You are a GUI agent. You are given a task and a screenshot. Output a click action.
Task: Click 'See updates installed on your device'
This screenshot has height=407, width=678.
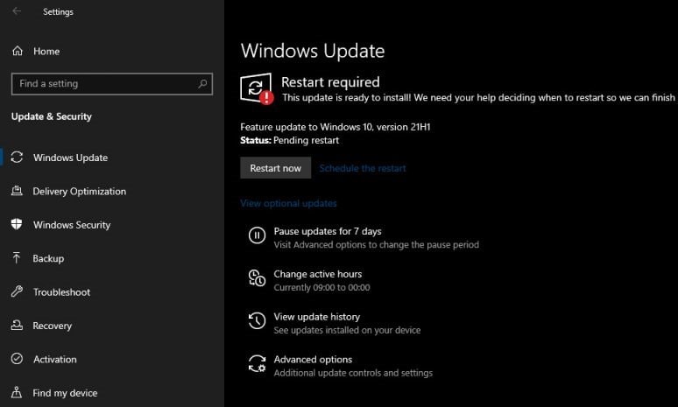tap(347, 330)
